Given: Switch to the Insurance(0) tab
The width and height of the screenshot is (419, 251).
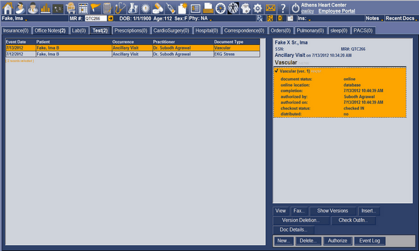Looking at the screenshot, I should [x=16, y=30].
